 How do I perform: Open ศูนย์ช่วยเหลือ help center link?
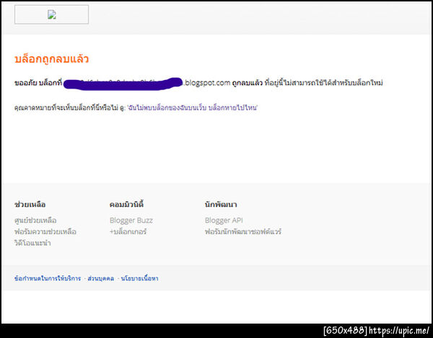(35, 221)
